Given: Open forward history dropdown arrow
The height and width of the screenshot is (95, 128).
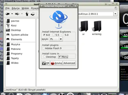Looking at the screenshot, I should tap(22, 14).
